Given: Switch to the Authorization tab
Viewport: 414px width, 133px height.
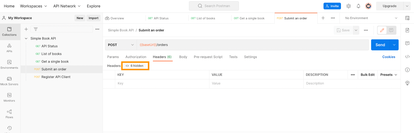Looking at the screenshot, I should click(136, 57).
